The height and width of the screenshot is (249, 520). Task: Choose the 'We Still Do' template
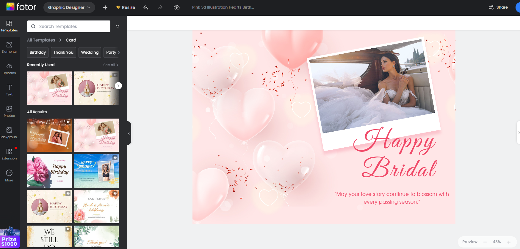click(49, 237)
